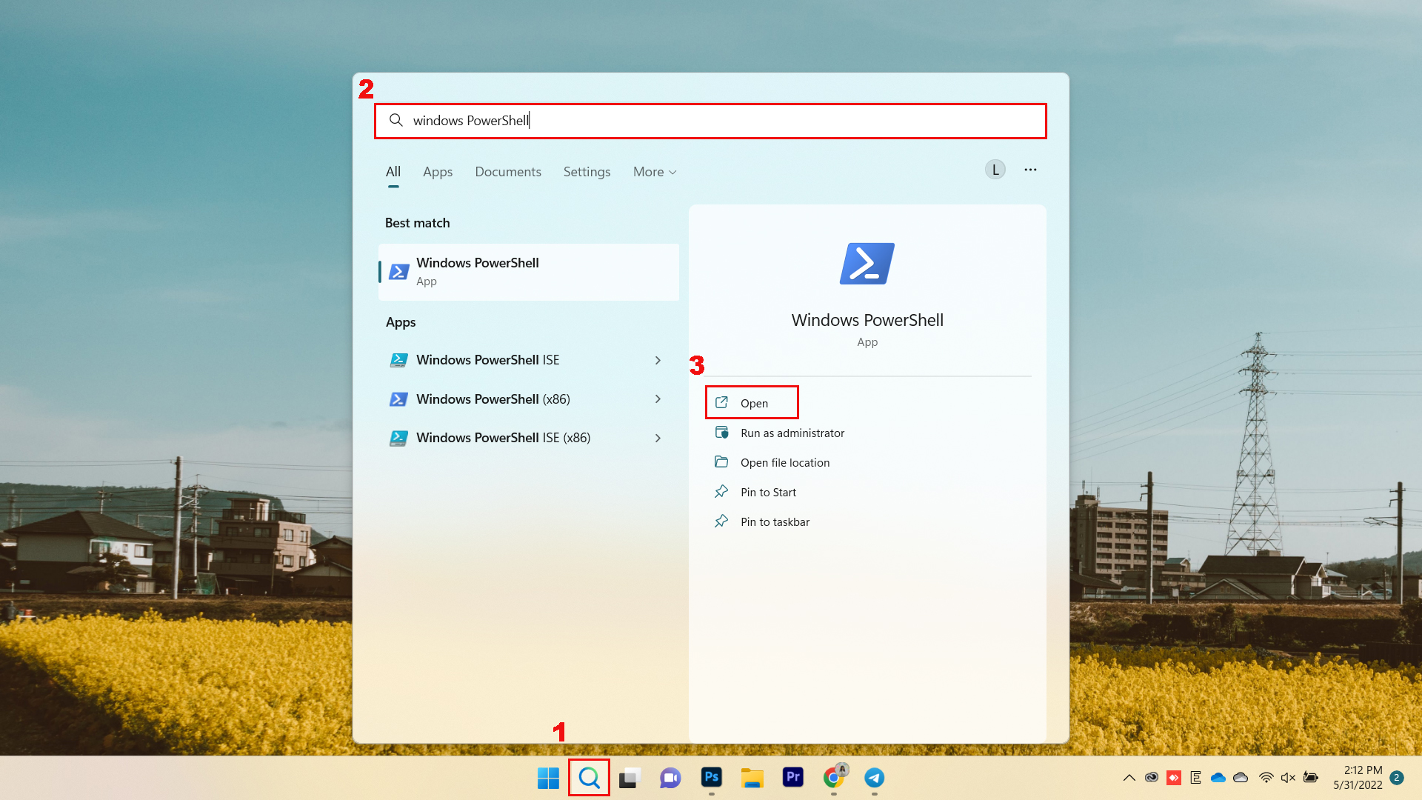Click the Windows PowerShell ISE icon

coord(398,359)
